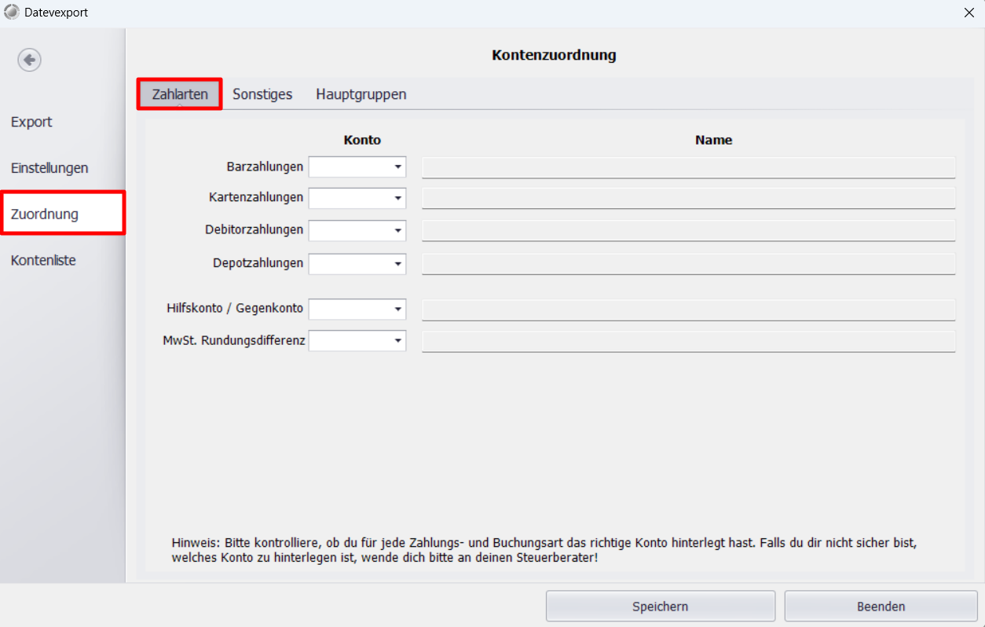Open Kontenliste in the sidebar

(43, 260)
